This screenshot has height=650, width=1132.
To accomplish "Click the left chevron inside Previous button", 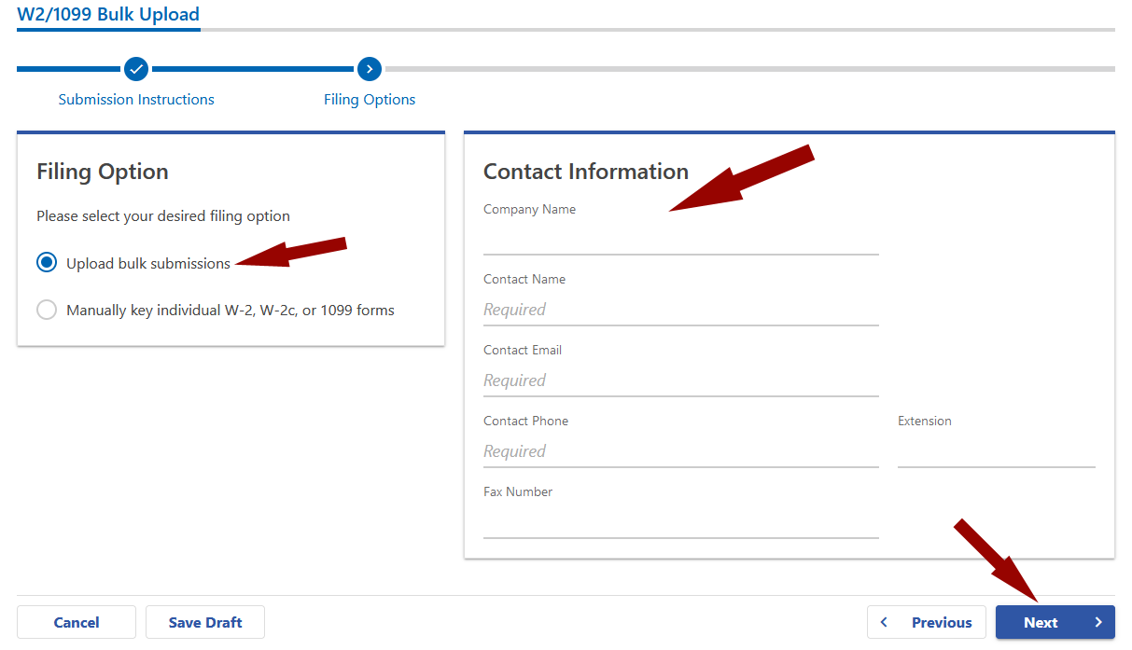I will point(884,622).
